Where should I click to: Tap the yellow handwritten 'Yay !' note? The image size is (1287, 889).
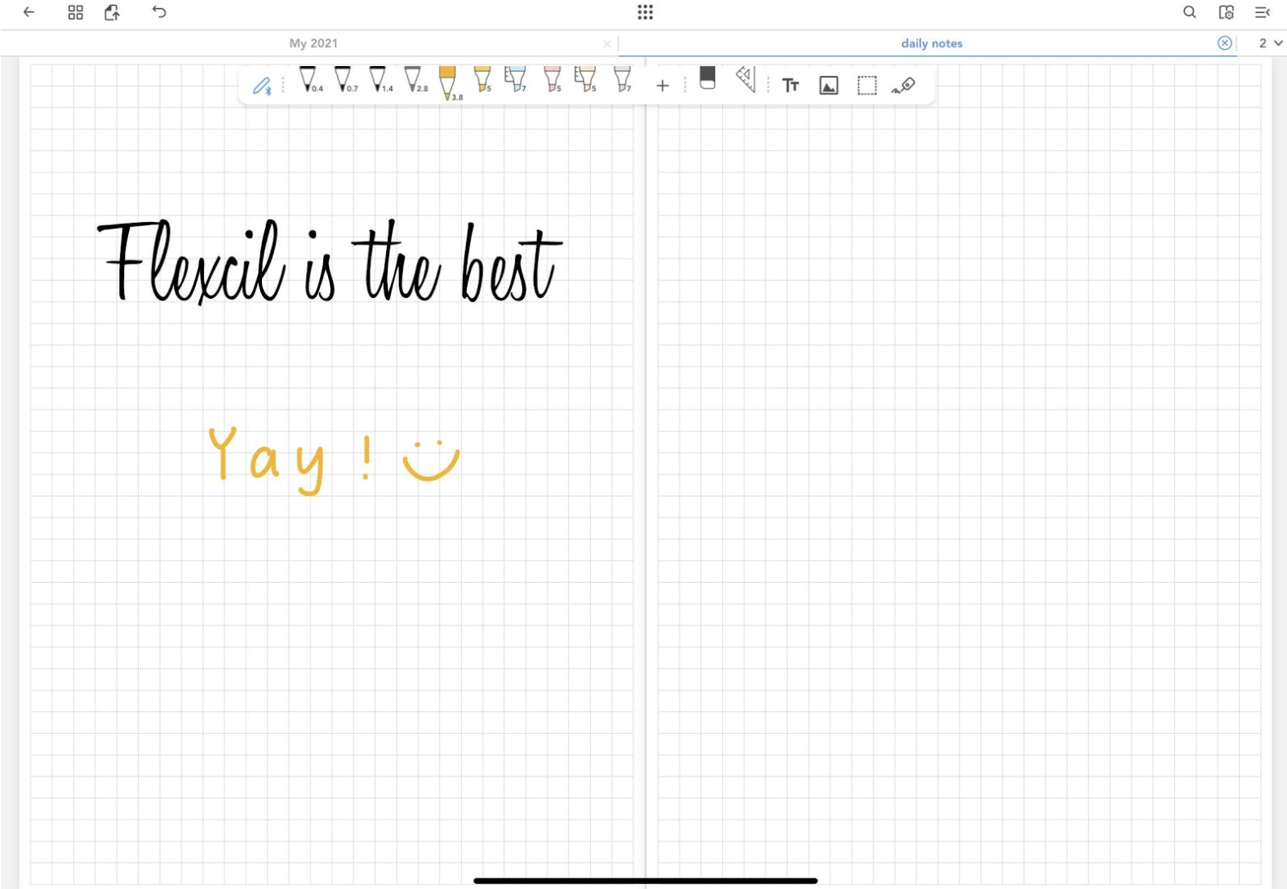pos(291,460)
